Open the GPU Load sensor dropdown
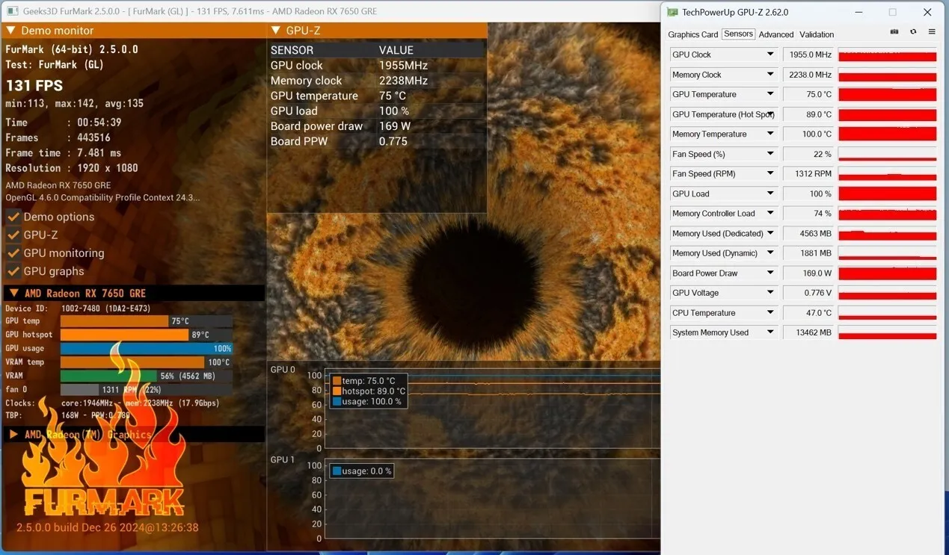Viewport: 949px width, 555px height. click(770, 193)
